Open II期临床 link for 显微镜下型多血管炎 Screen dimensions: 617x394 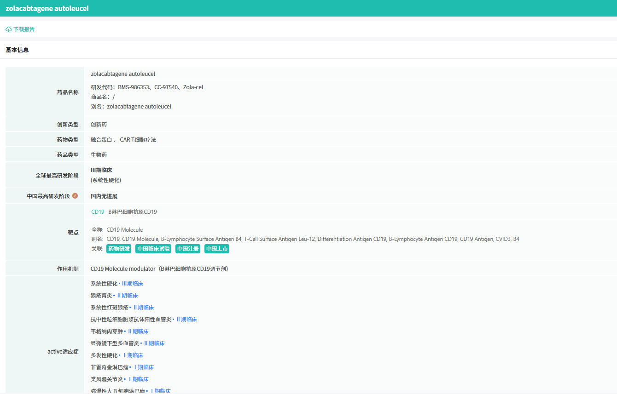(x=154, y=343)
